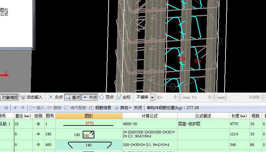The width and height of the screenshot is (266, 152).
Task: Select the 计算公式 column header
Action: click(150, 116)
